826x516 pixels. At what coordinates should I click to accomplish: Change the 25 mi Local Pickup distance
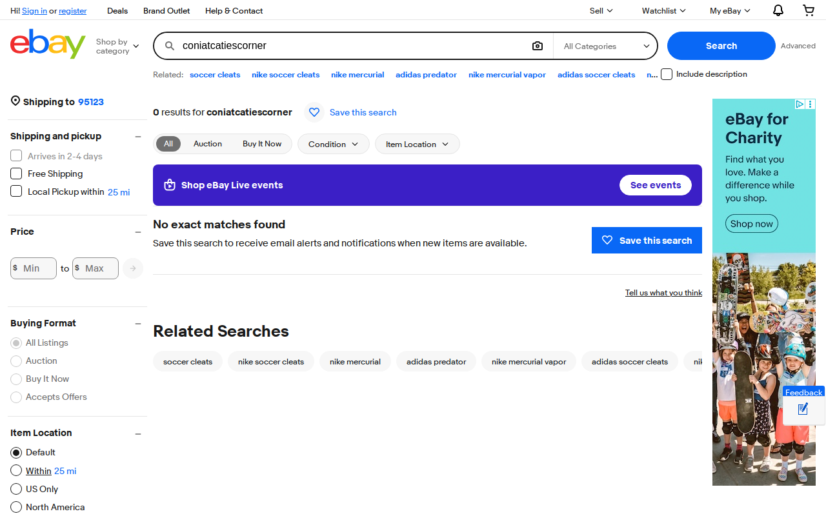point(119,192)
